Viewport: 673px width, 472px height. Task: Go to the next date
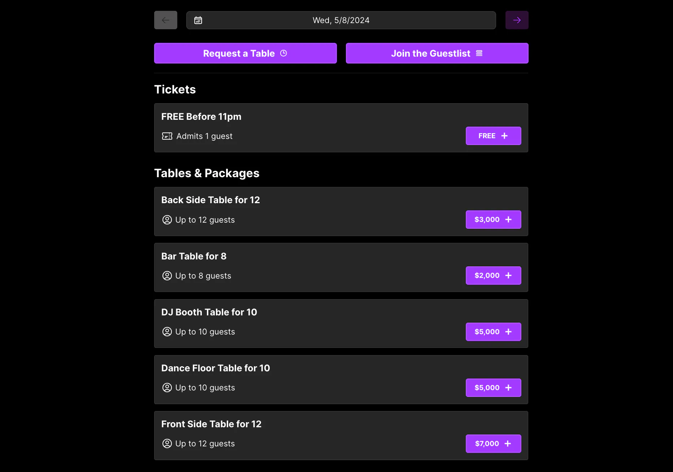click(517, 20)
